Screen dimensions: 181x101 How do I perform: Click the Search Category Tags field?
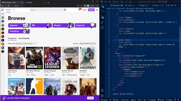pos(26,43)
